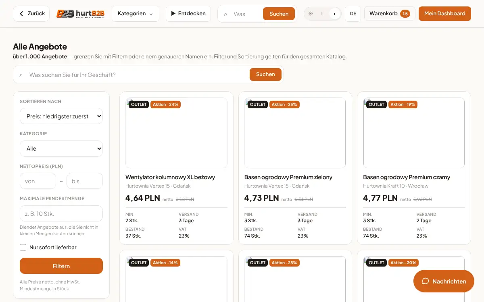Image resolution: width=484 pixels, height=302 pixels.
Task: Open Mein Dashboard
Action: tap(445, 14)
